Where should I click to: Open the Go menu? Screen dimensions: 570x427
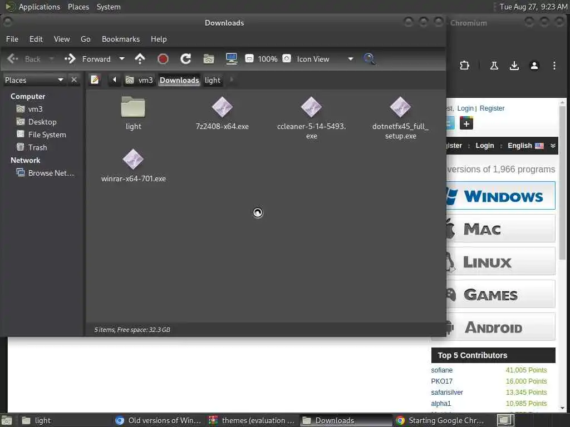coord(85,39)
